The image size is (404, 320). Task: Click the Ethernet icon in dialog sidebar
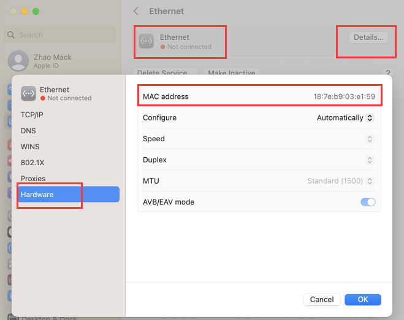28,93
